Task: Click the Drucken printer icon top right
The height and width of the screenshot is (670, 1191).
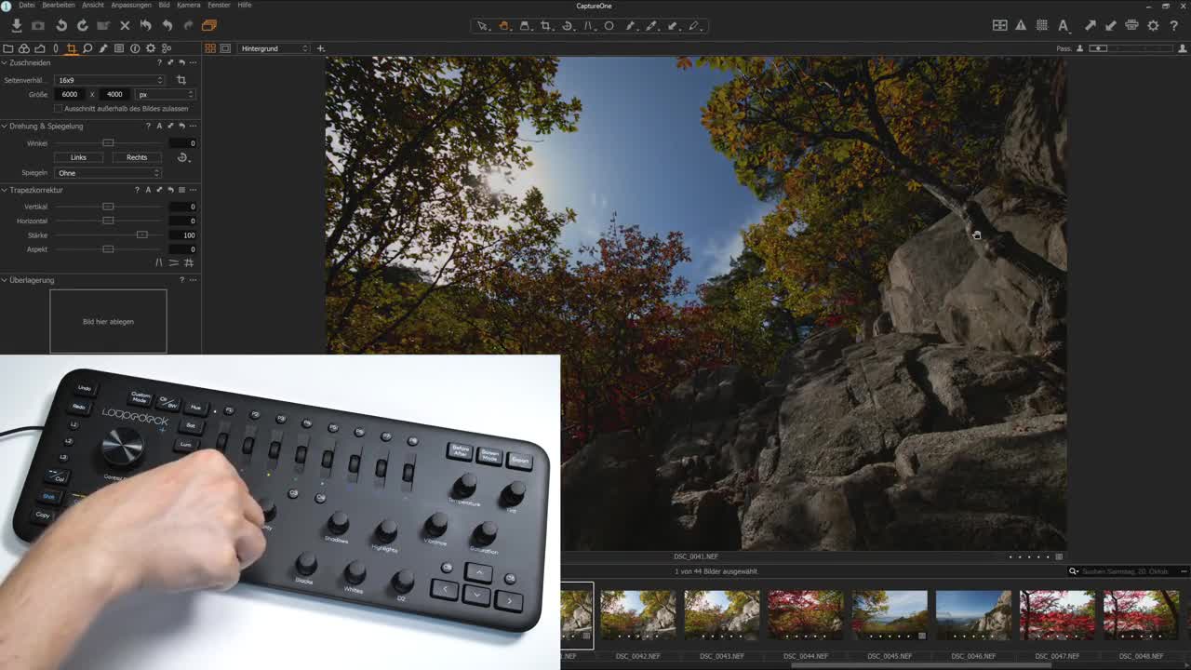Action: (x=1131, y=25)
